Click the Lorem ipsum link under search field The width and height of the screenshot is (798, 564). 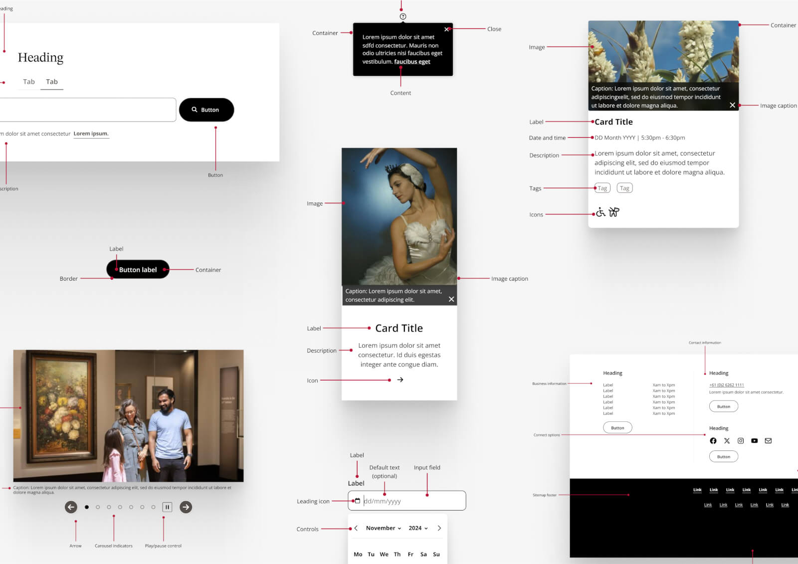(x=91, y=134)
